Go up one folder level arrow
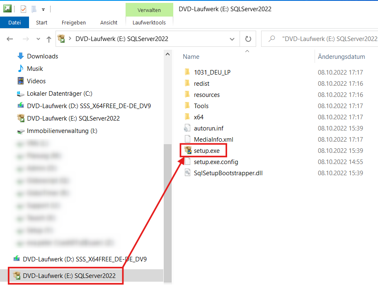Image resolution: width=378 pixels, height=285 pixels. [x=49, y=39]
